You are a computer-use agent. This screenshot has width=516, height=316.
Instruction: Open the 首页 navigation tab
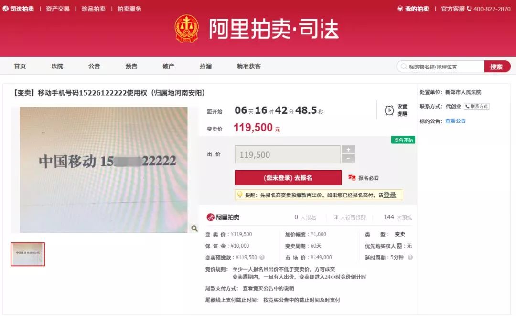pos(20,66)
